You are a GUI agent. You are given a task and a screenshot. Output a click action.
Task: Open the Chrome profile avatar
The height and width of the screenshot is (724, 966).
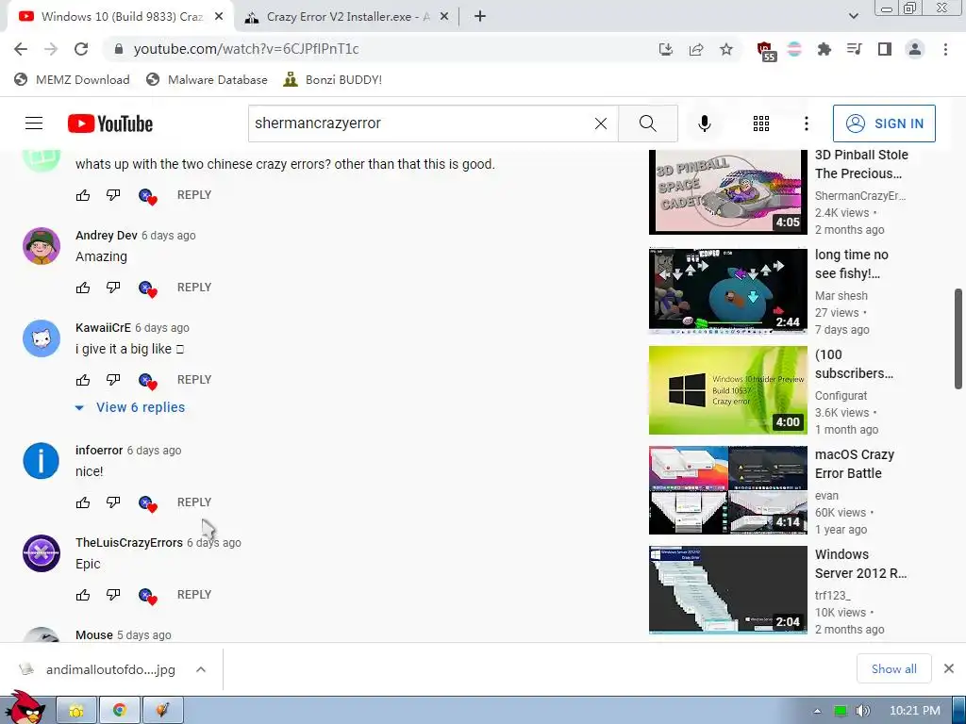(915, 49)
